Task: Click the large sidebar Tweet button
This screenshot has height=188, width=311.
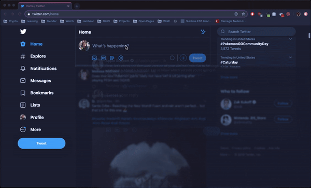Action: (41, 143)
